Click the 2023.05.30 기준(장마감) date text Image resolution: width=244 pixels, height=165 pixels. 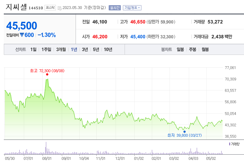pyautogui.click(x=84, y=8)
